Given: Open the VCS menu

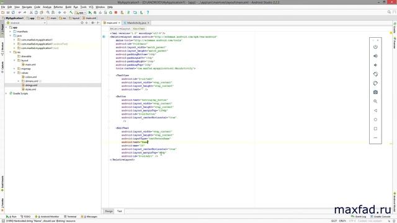Looking at the screenshot, I should coord(91,7).
